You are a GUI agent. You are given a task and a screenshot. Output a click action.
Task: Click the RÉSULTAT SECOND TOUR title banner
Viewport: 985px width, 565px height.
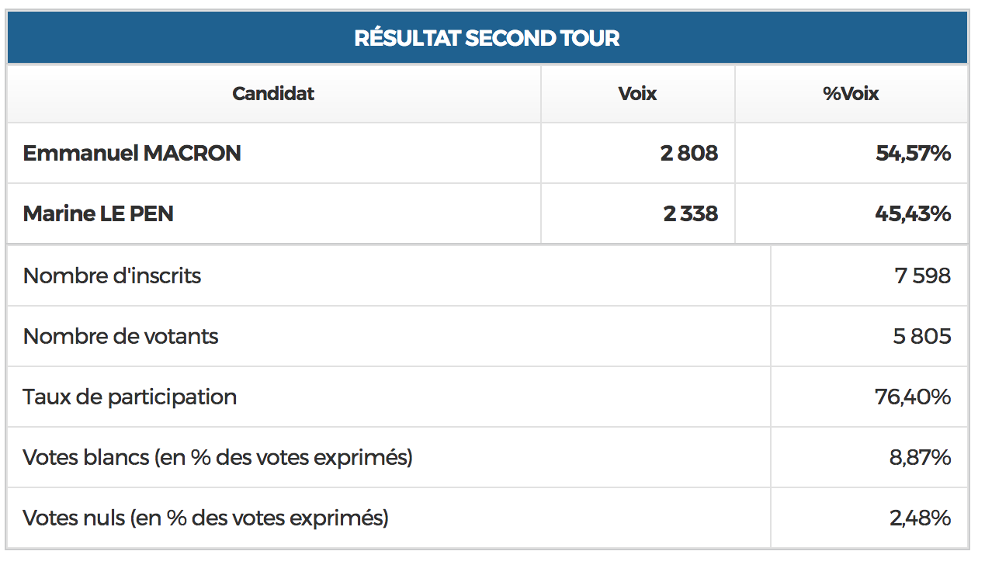coord(487,38)
